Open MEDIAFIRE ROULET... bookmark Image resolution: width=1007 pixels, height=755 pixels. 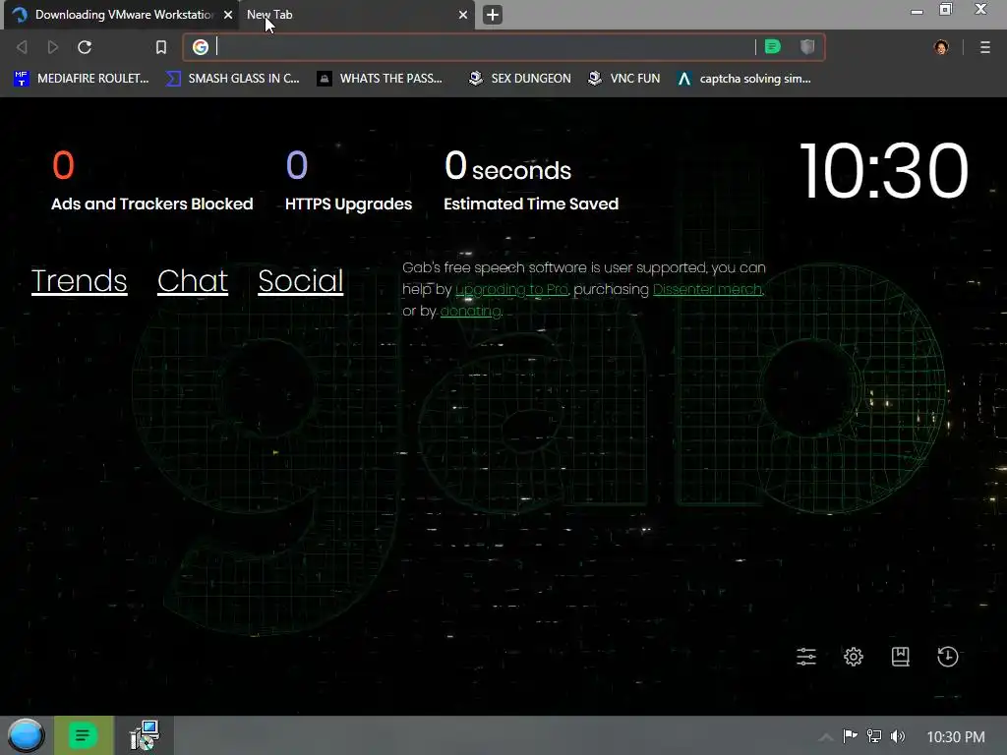(x=81, y=79)
